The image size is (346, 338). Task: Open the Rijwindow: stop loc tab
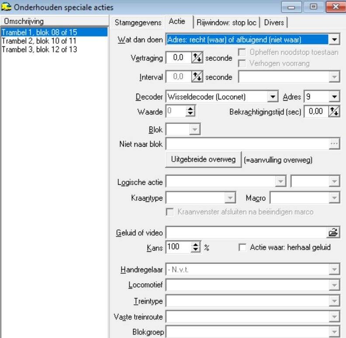coord(226,23)
